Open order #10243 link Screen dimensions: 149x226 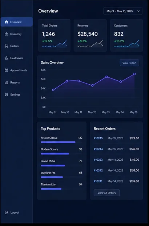click(98, 160)
